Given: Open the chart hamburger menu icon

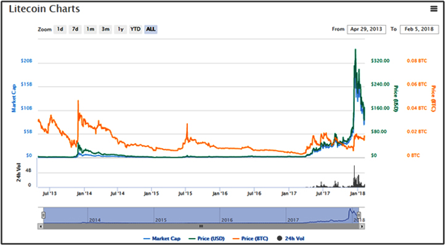Looking at the screenshot, I should (434, 9).
